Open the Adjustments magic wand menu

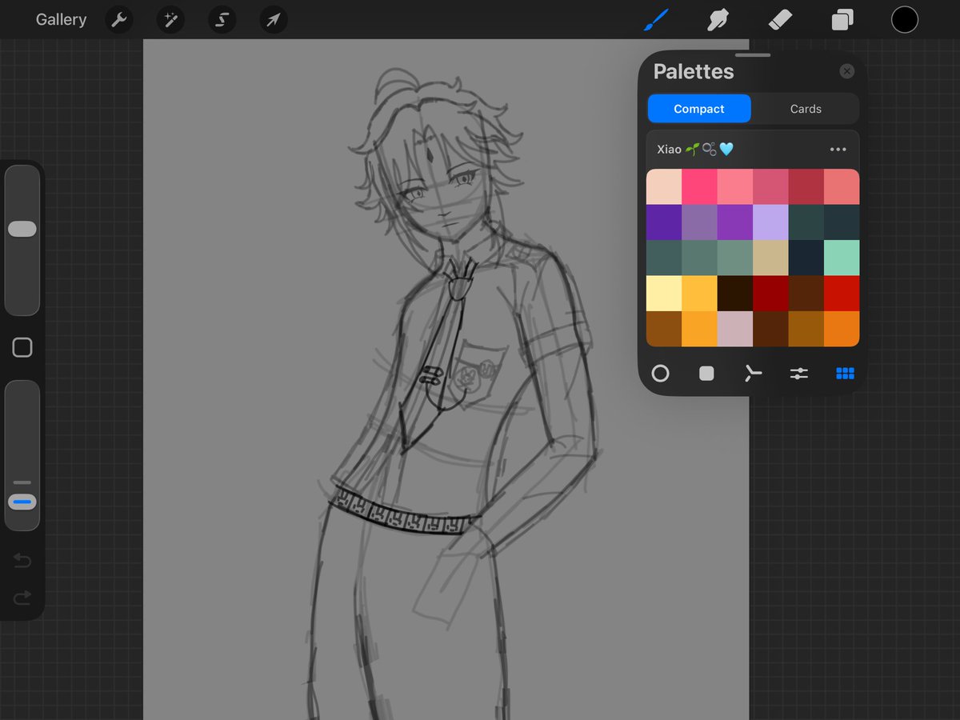tap(170, 20)
